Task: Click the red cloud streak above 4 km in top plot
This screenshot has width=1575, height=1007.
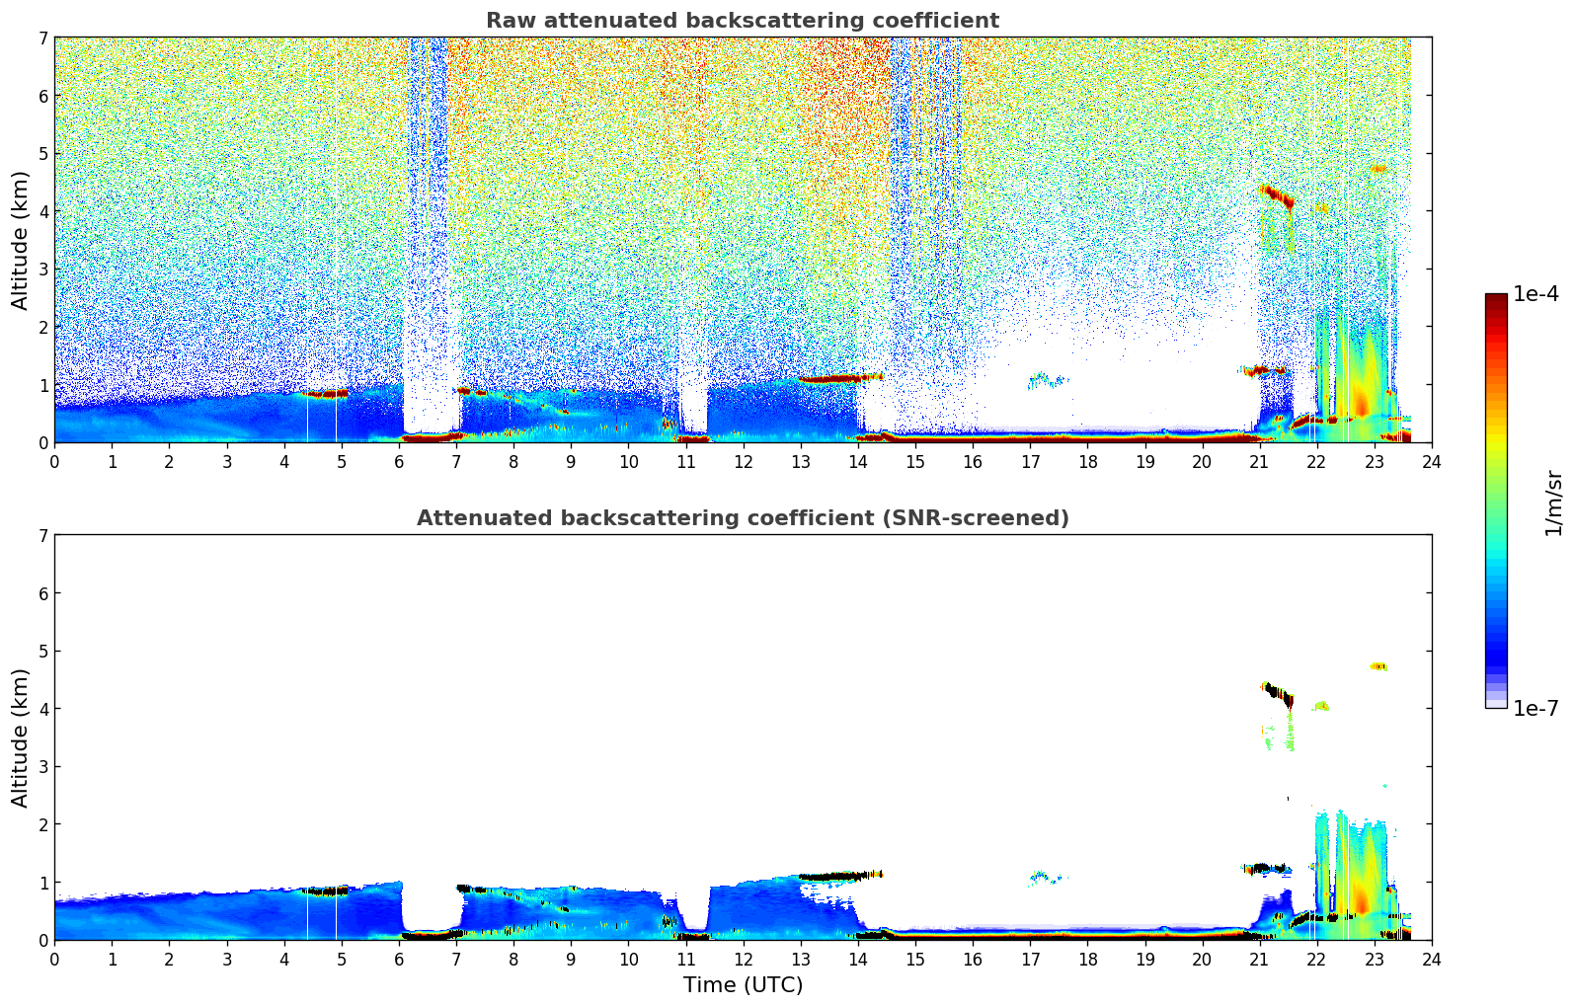Action: tap(1276, 195)
